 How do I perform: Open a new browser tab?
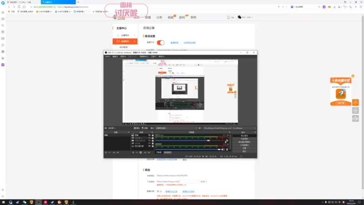pos(78,2)
